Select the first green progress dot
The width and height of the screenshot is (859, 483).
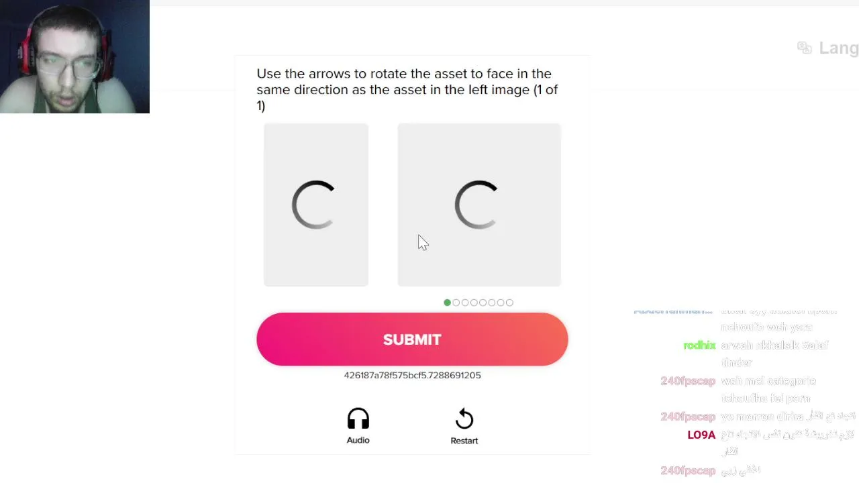click(x=448, y=303)
